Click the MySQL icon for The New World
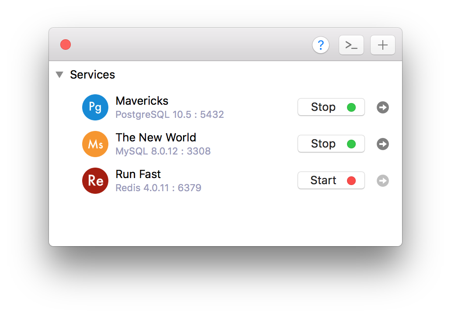Viewport: 451px width, 316px height. [x=95, y=144]
